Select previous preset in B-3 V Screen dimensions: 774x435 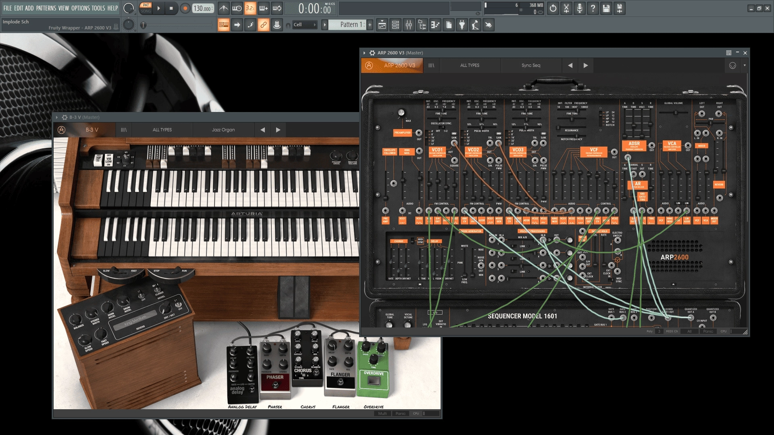[263, 130]
